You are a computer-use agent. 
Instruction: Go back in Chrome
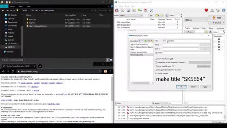pyautogui.click(x=3, y=71)
